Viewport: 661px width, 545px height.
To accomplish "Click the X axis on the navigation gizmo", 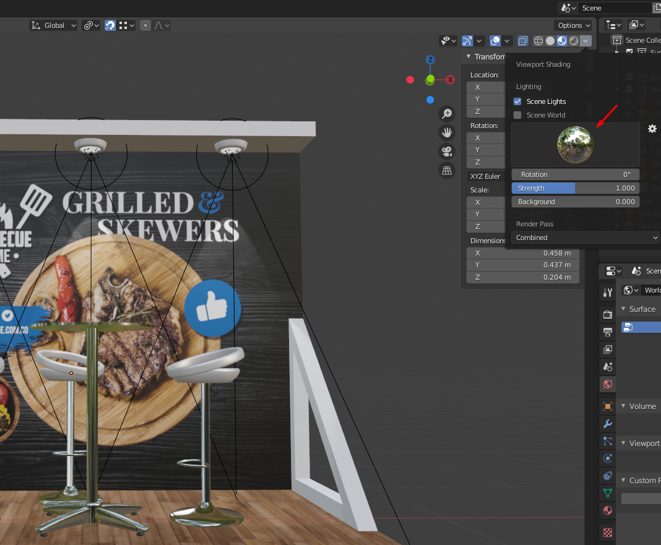I will [x=450, y=80].
